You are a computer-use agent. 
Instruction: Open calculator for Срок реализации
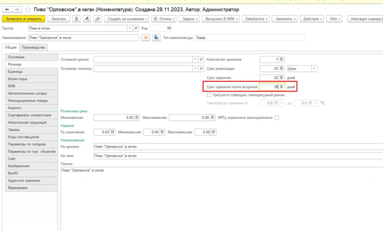click(281, 68)
